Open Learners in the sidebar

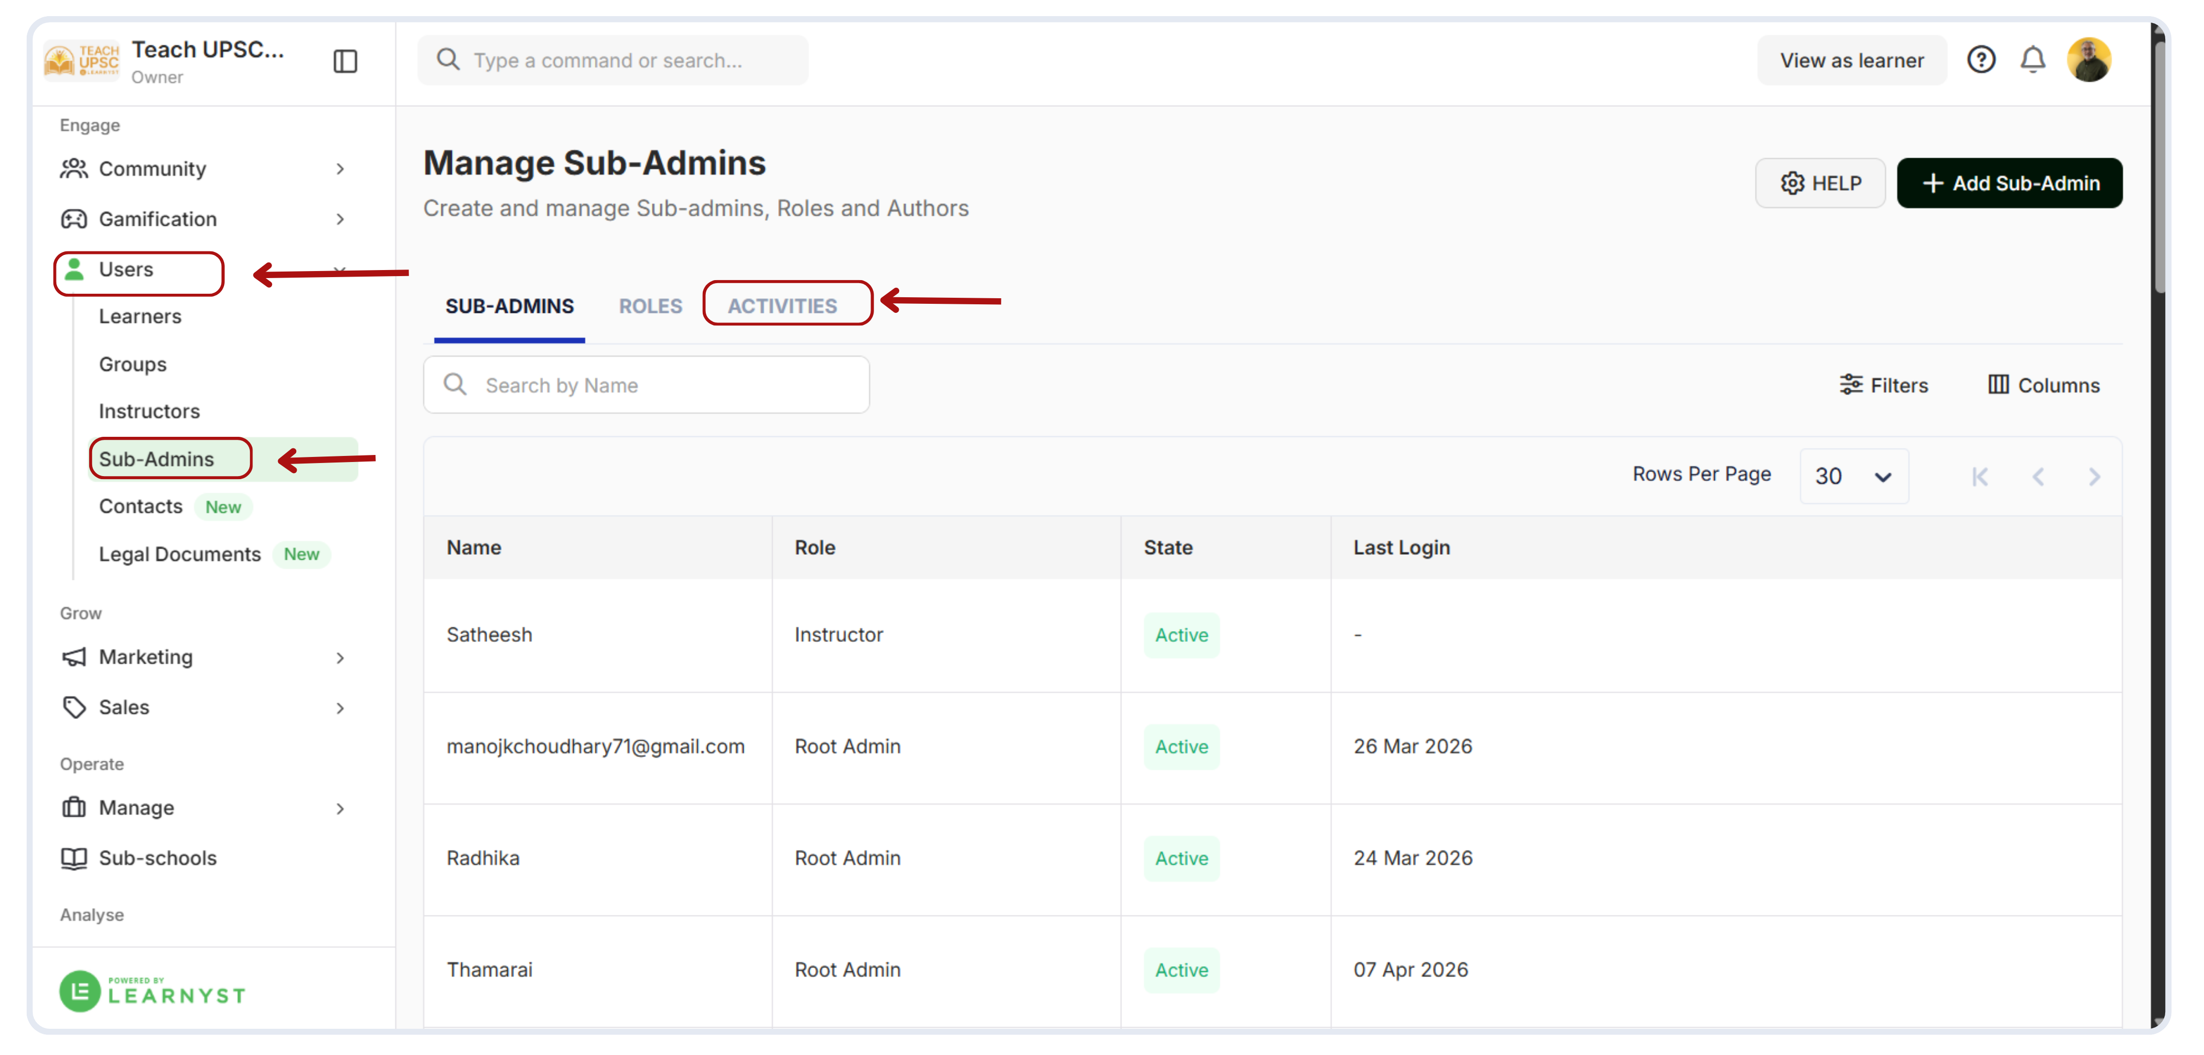click(x=141, y=316)
